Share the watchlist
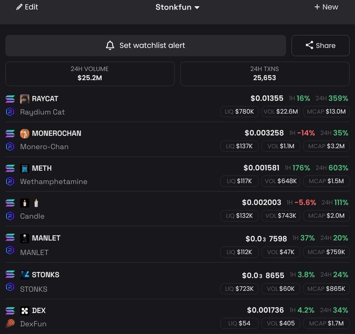Image resolution: width=355 pixels, height=334 pixels. (321, 45)
